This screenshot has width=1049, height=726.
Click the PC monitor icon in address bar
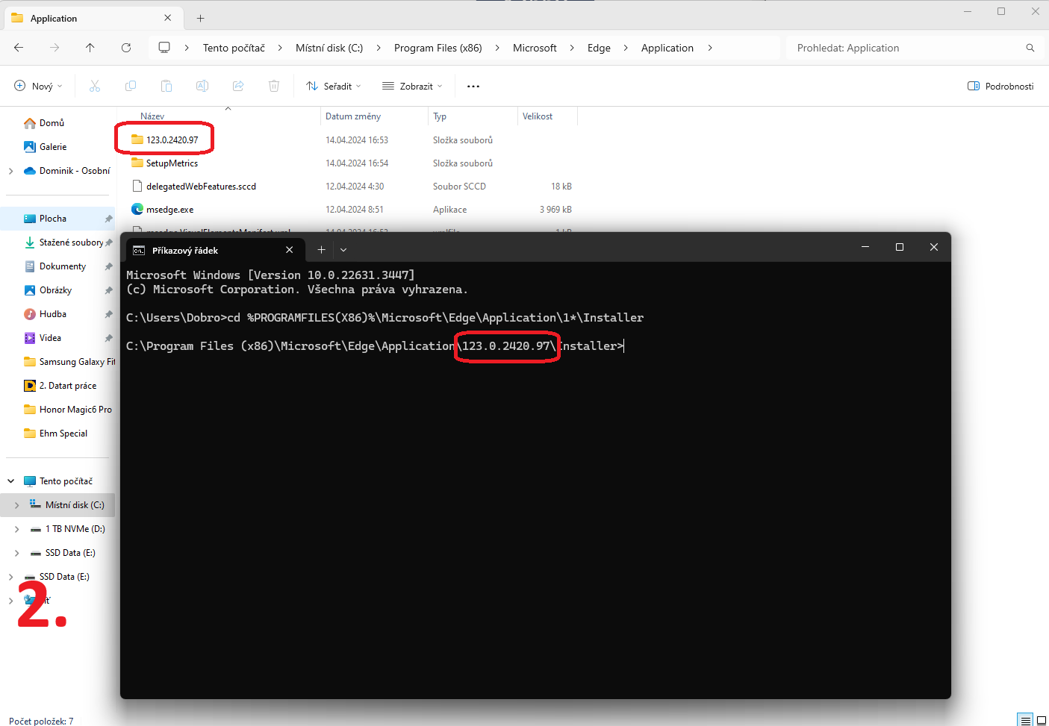point(164,48)
